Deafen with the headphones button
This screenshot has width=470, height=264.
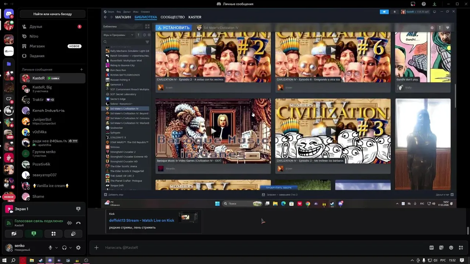pos(64,247)
